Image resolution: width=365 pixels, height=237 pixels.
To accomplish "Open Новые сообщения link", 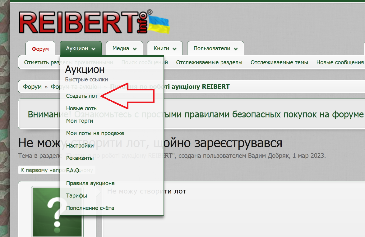I will 340,62.
